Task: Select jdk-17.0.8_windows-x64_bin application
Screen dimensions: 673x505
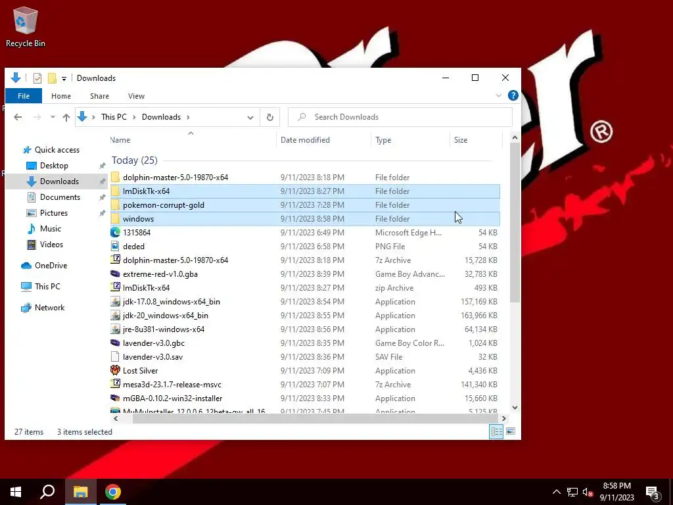Action: (x=305, y=301)
